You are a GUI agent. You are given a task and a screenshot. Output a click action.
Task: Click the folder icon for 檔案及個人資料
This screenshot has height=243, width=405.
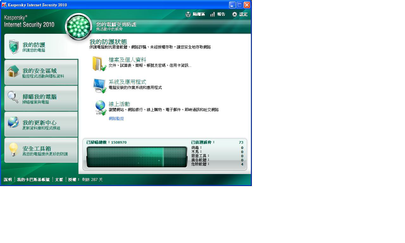pos(99,64)
